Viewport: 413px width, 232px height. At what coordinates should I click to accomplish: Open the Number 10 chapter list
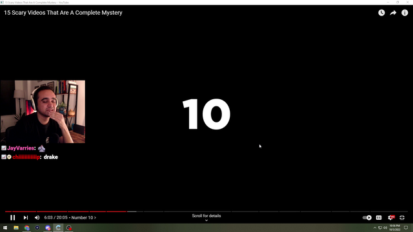point(84,218)
